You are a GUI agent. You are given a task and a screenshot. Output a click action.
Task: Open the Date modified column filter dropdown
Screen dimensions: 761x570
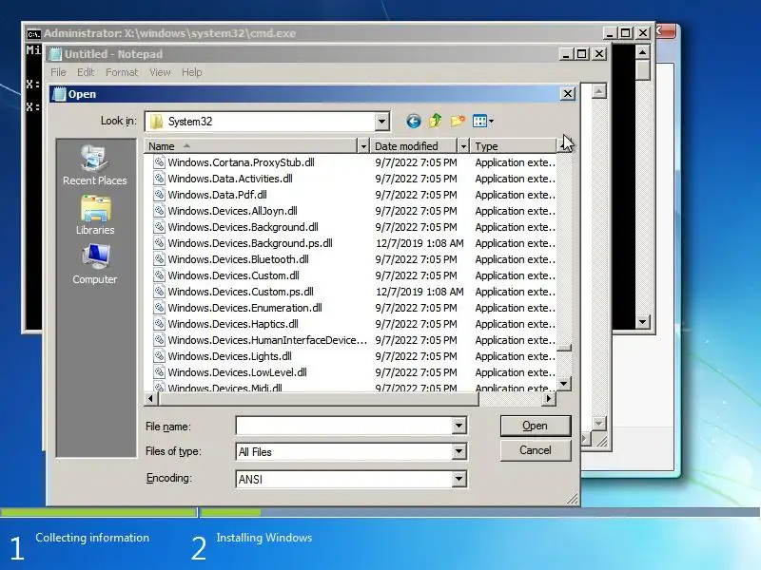pos(463,146)
